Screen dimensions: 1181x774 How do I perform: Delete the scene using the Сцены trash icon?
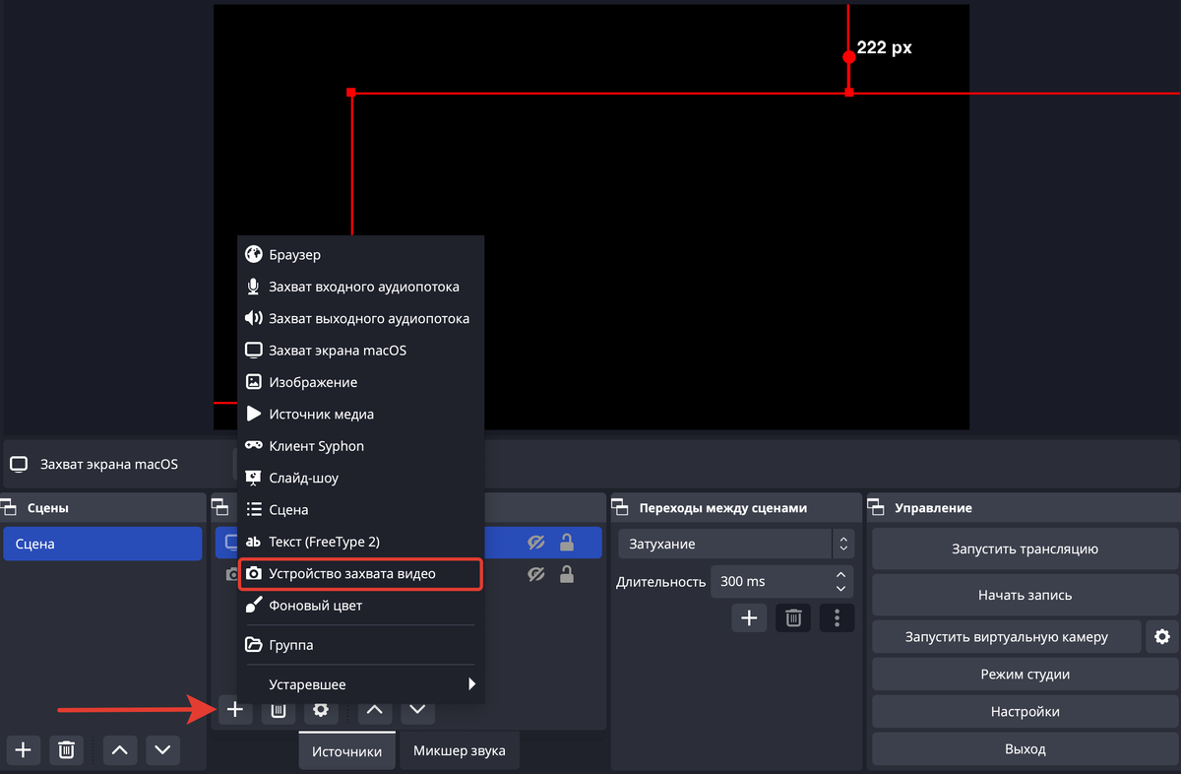66,750
